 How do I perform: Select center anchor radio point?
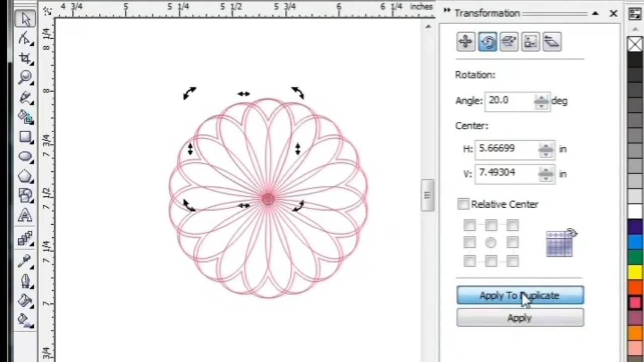pos(491,243)
